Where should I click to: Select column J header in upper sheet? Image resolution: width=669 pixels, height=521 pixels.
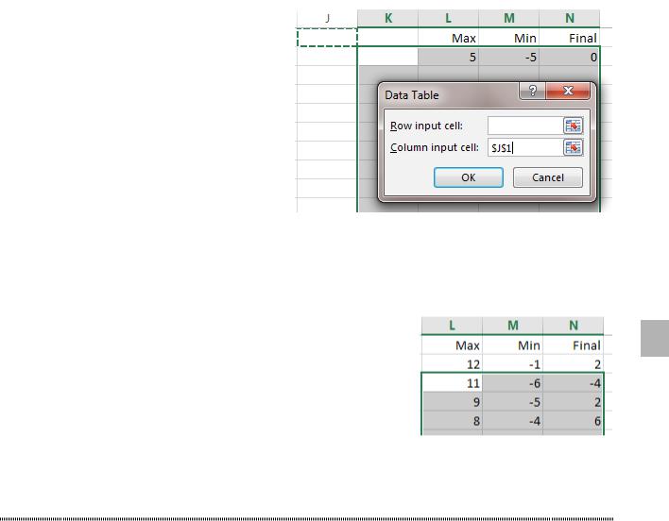tap(327, 18)
